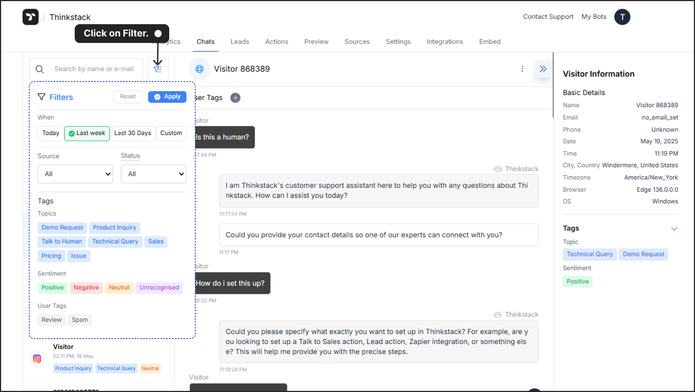Open the Source dropdown
Screen dimensions: 695x392
(75, 174)
